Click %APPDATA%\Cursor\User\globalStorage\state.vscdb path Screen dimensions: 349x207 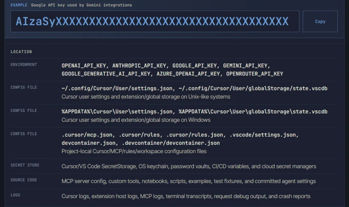click(253, 112)
